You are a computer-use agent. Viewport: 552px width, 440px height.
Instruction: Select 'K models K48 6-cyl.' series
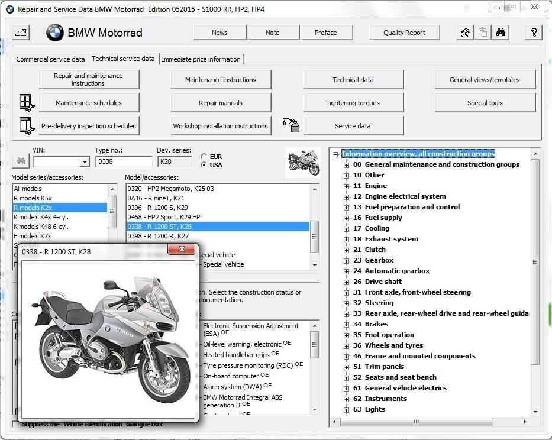[60, 227]
